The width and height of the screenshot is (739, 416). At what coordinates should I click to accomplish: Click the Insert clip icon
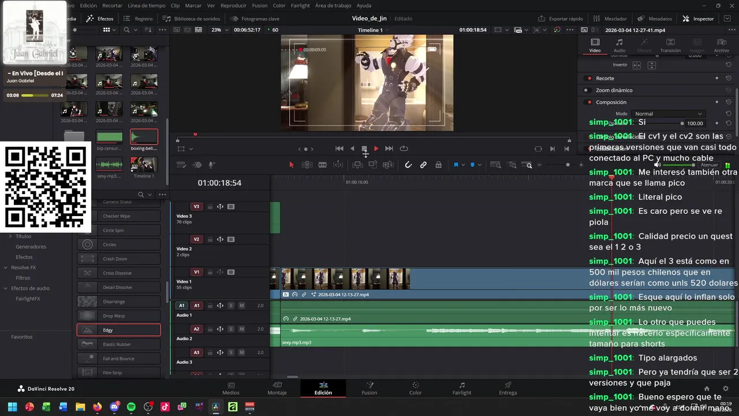coord(357,165)
